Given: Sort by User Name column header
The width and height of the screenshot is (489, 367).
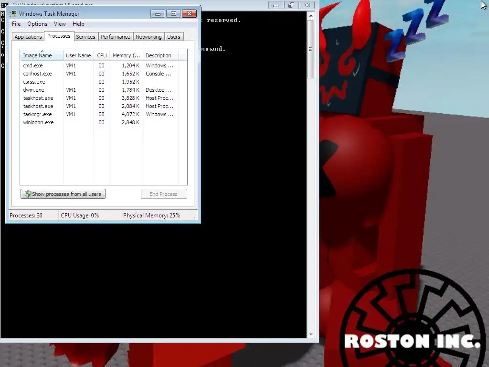Looking at the screenshot, I should click(78, 55).
